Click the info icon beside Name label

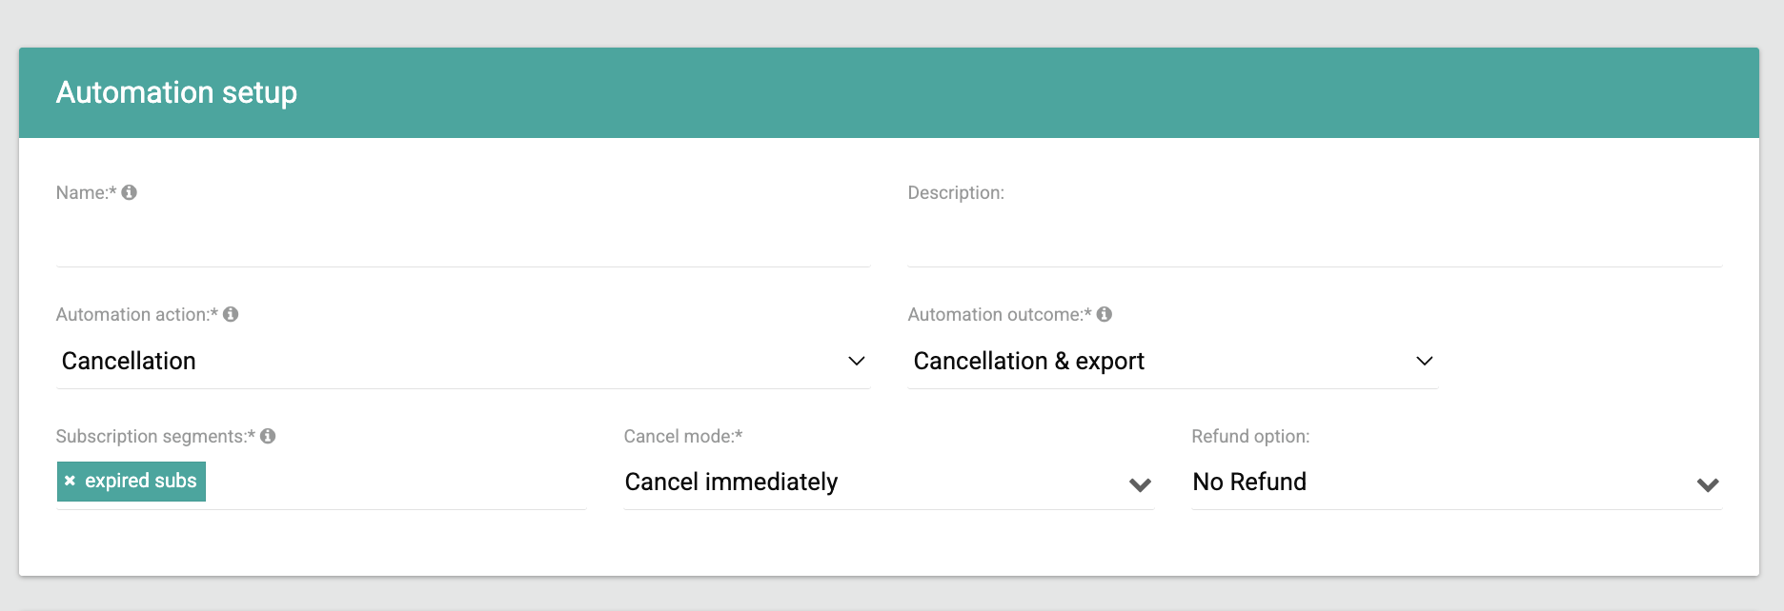[x=130, y=192]
